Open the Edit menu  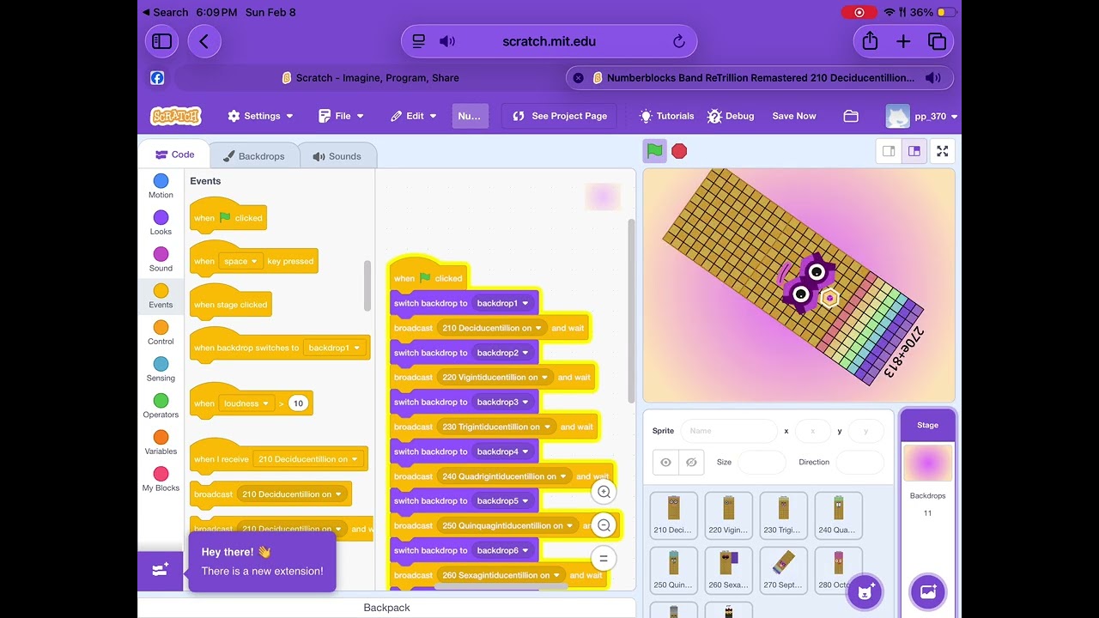(x=414, y=116)
